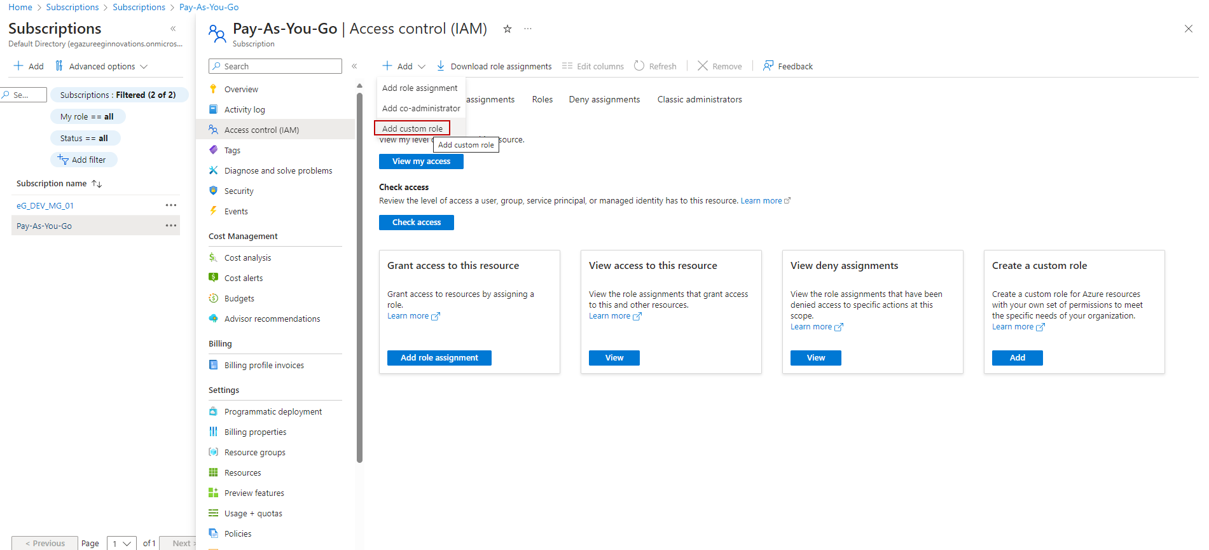Image resolution: width=1209 pixels, height=550 pixels.
Task: Click the Check access button
Action: [x=417, y=223]
